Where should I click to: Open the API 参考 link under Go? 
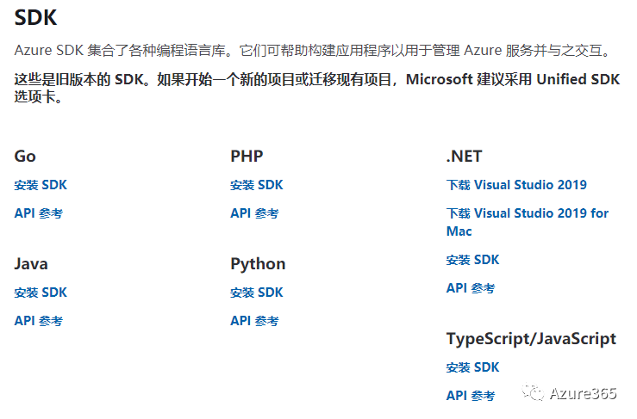pyautogui.click(x=38, y=213)
